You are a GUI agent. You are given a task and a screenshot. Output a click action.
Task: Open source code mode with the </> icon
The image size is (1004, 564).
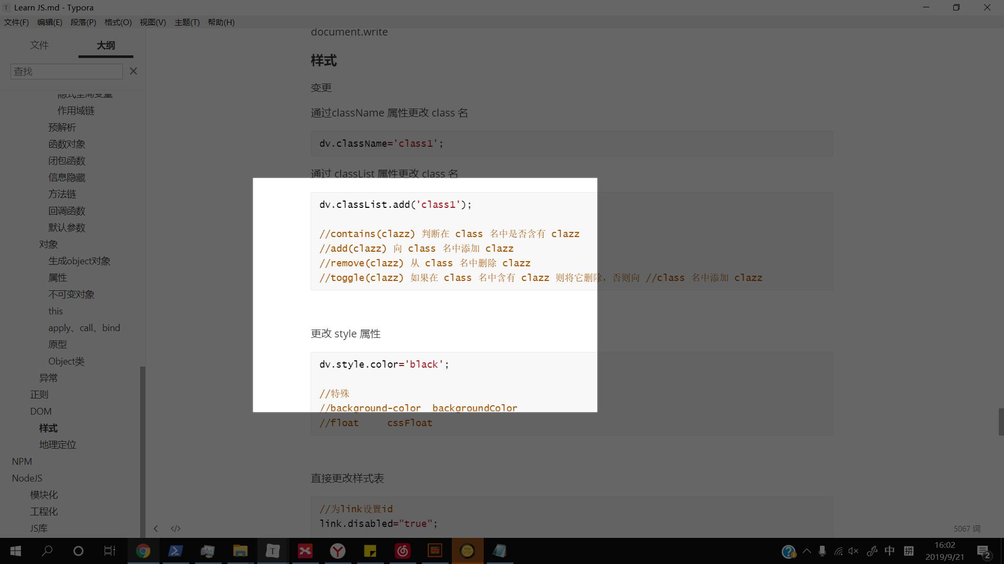tap(176, 528)
